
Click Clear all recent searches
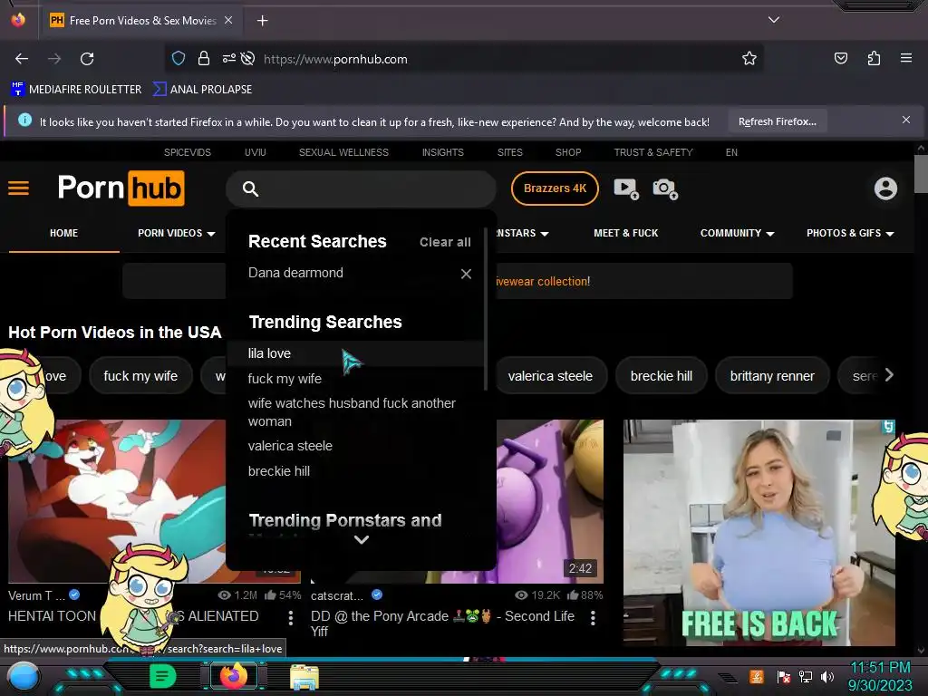(445, 242)
